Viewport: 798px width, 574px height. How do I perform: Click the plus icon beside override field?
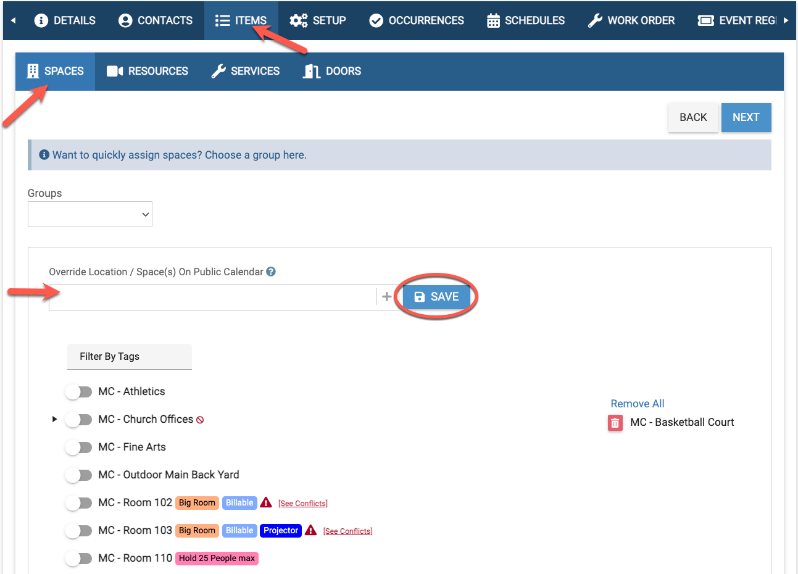point(387,297)
